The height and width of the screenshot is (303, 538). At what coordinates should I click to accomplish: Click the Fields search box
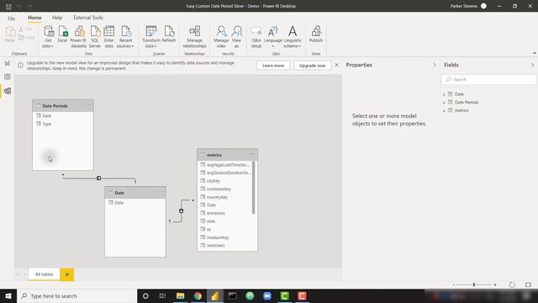[488, 79]
